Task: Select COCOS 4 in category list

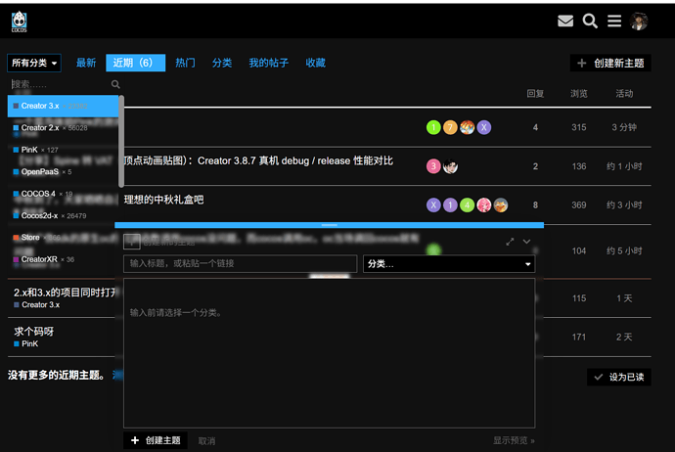Action: (x=63, y=194)
